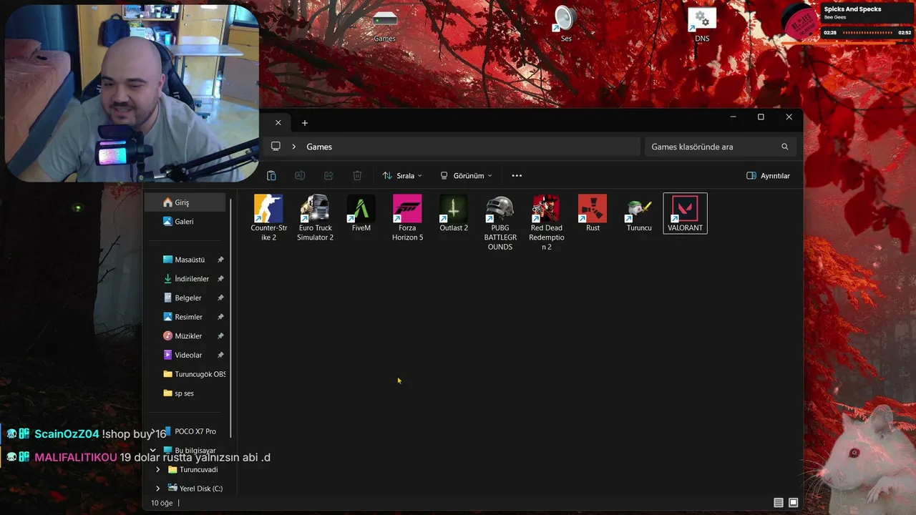Image resolution: width=916 pixels, height=515 pixels.
Task: Unpin İndirilenler from quick access
Action: (220, 279)
